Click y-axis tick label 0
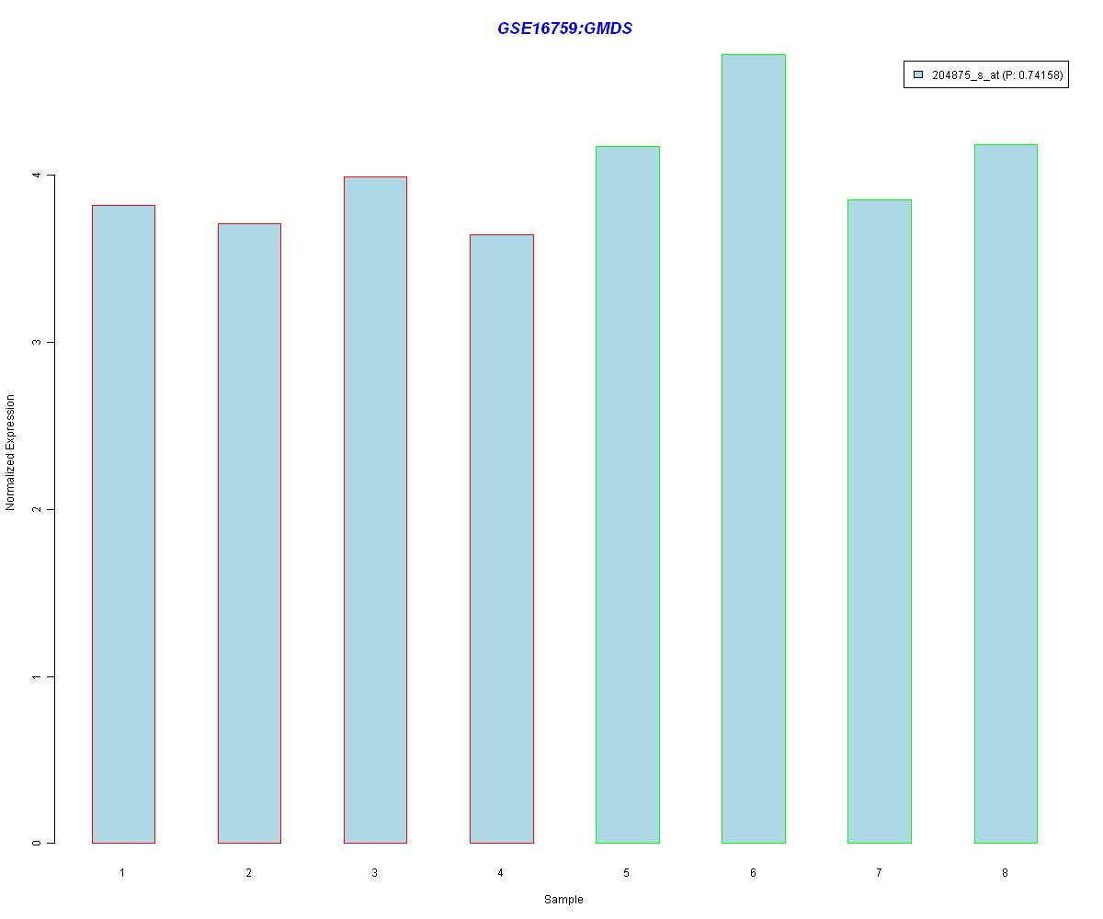Screen dimensions: 1103x919 tap(36, 843)
